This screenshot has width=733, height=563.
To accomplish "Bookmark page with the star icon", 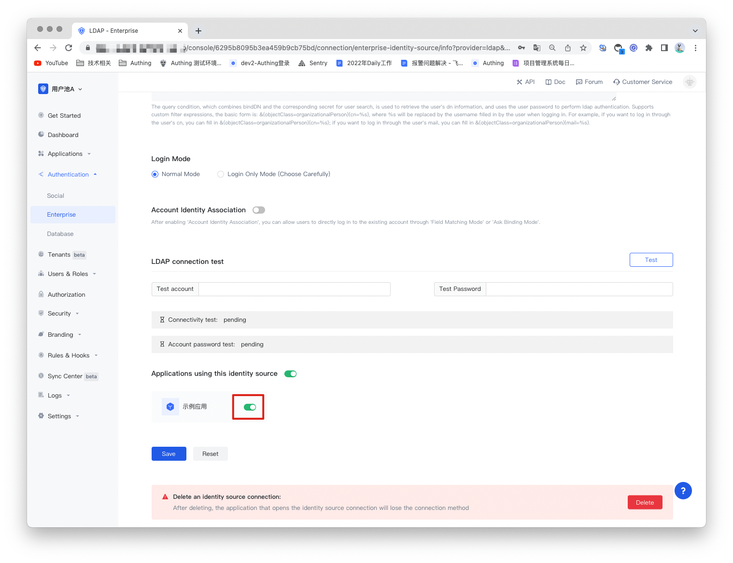I will point(583,48).
